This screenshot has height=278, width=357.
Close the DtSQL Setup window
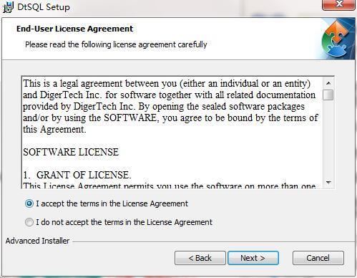tap(338, 4)
